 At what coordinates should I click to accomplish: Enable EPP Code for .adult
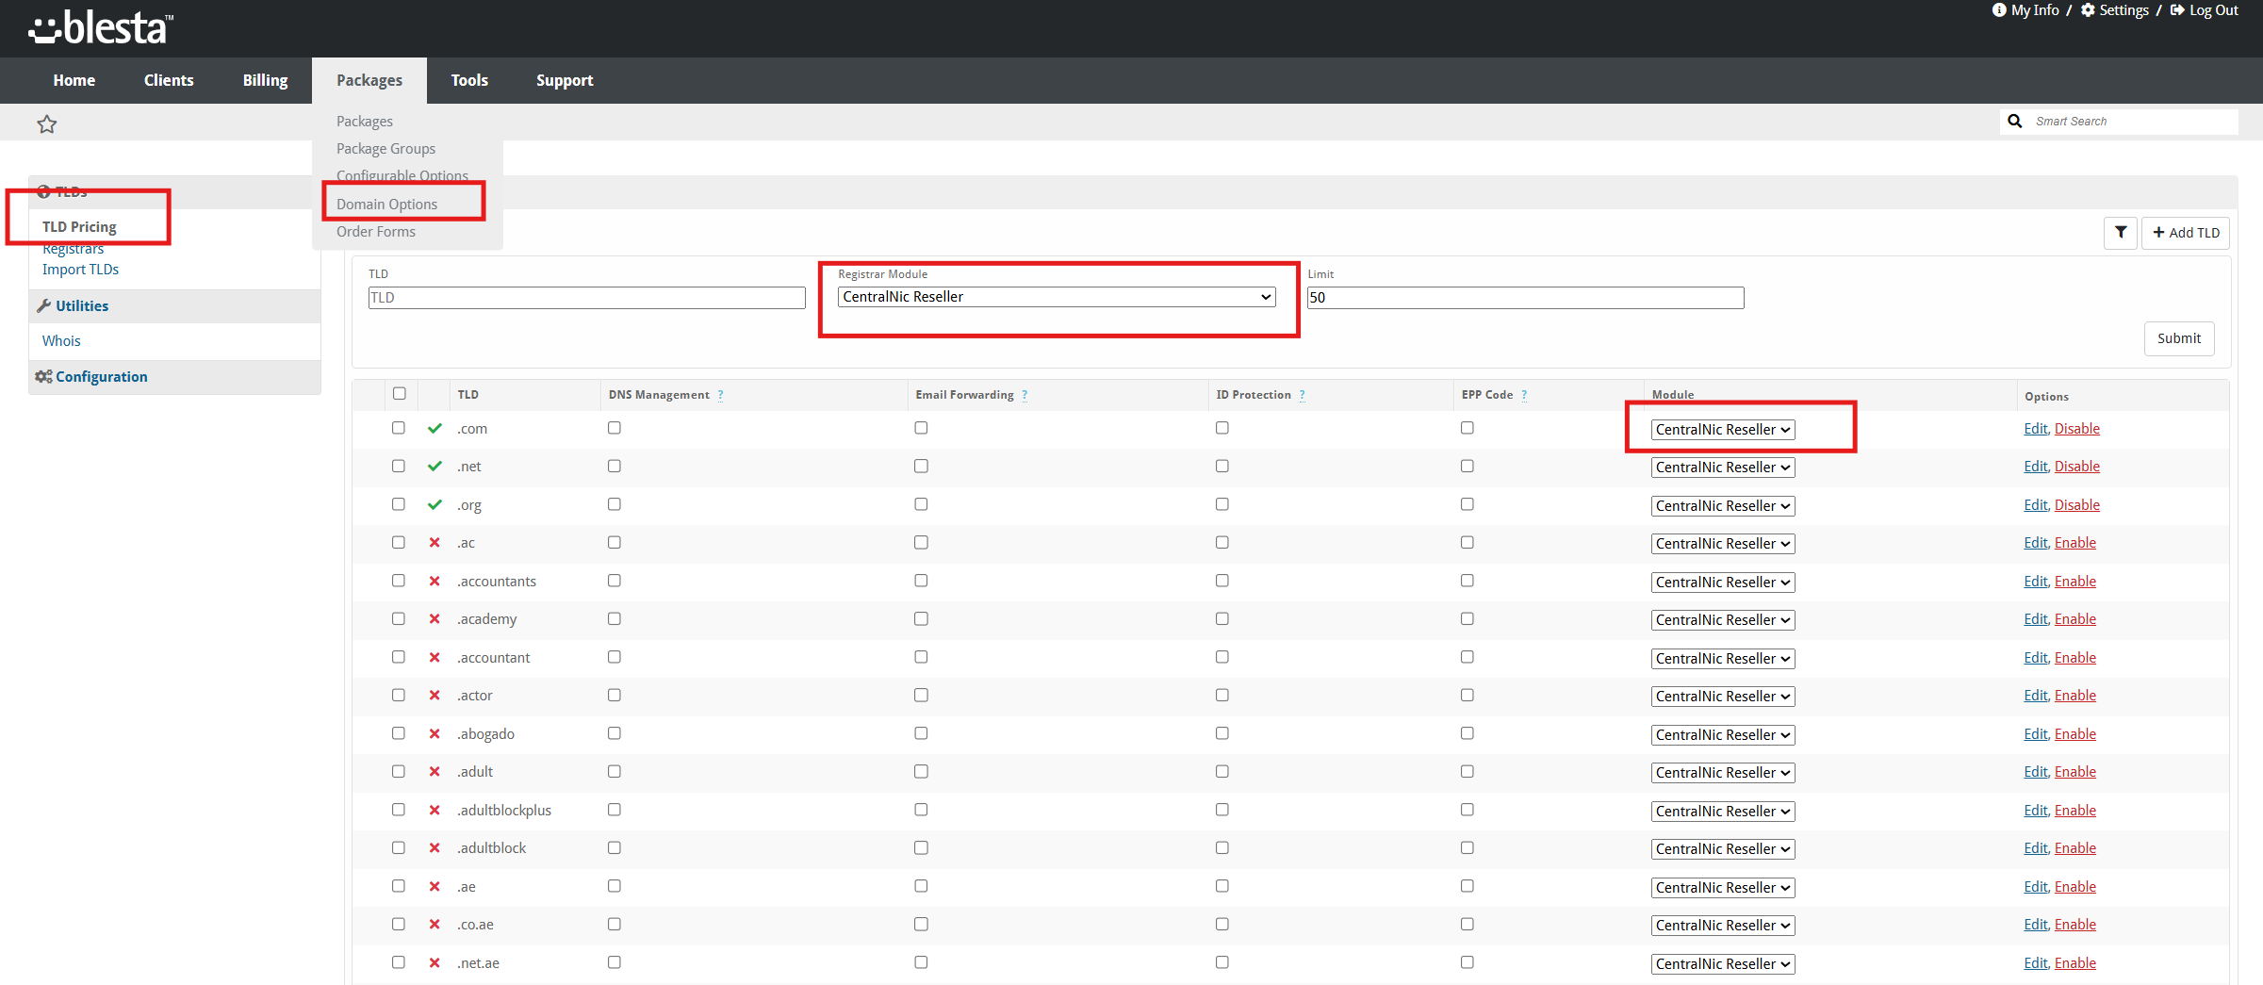[1468, 771]
